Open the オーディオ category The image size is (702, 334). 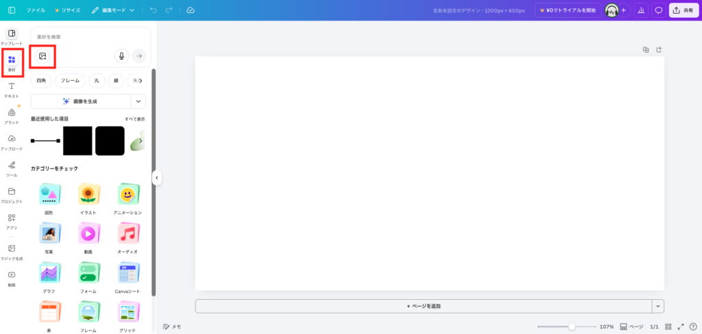pyautogui.click(x=128, y=238)
